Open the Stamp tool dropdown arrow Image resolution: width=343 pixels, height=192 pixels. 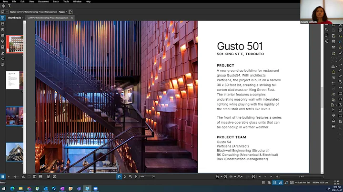(x=336, y=66)
